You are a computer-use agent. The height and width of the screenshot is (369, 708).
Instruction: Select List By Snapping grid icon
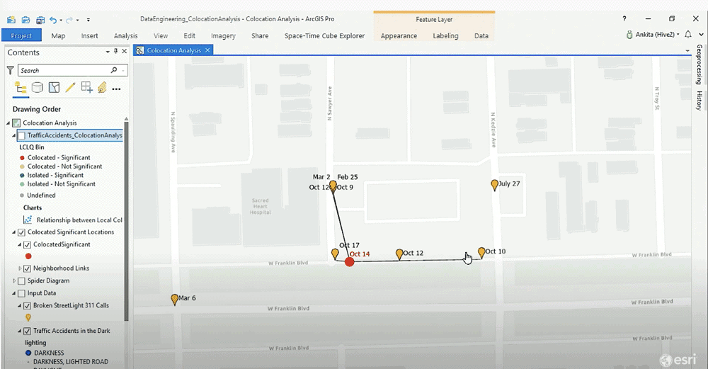click(x=86, y=87)
